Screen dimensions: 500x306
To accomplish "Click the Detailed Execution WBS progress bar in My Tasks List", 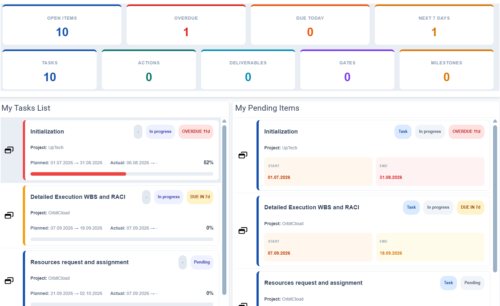I will pyautogui.click(x=122, y=239).
